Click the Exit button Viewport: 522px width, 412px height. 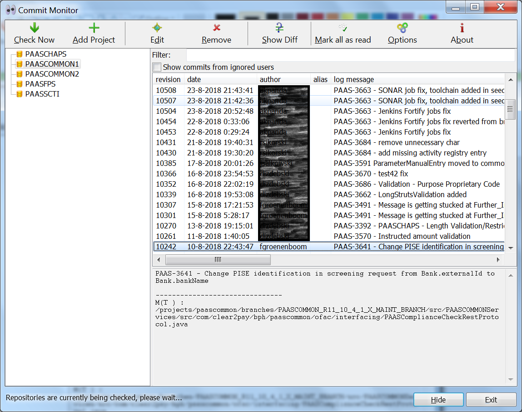[x=491, y=399]
